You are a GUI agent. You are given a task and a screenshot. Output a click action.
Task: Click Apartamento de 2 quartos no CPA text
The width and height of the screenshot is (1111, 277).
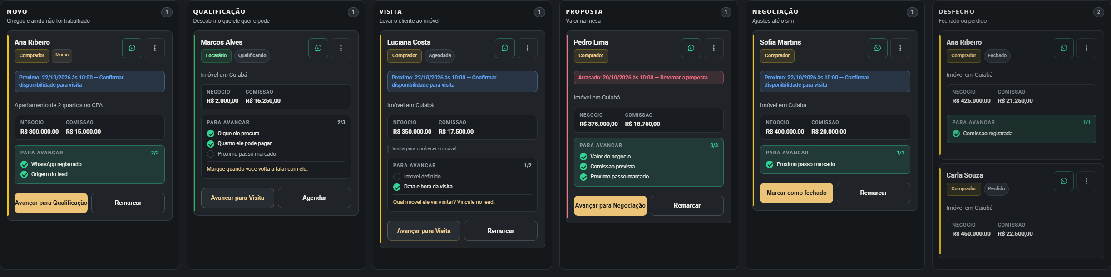click(59, 105)
